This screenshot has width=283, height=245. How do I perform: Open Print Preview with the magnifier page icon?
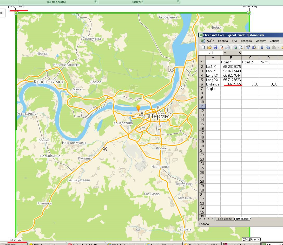[x=241, y=47]
